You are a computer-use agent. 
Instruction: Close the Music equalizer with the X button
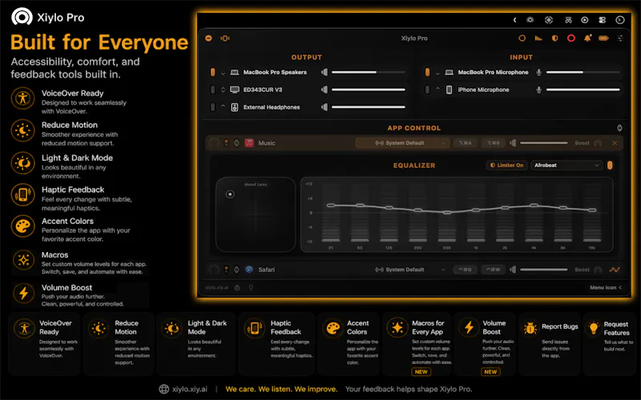click(x=615, y=143)
